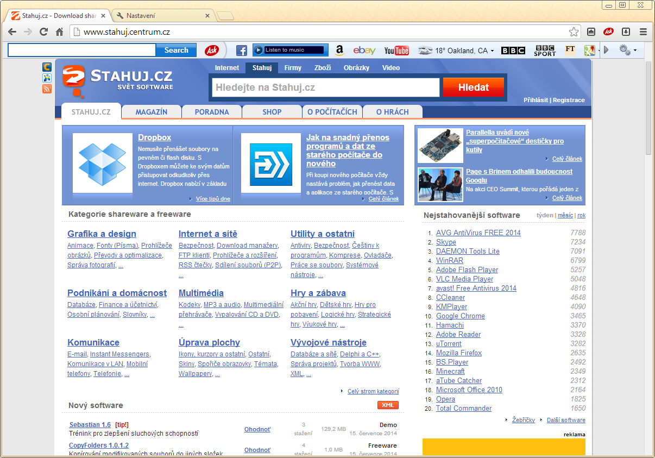Open the Total Commander link
This screenshot has height=458, width=655.
click(x=463, y=408)
